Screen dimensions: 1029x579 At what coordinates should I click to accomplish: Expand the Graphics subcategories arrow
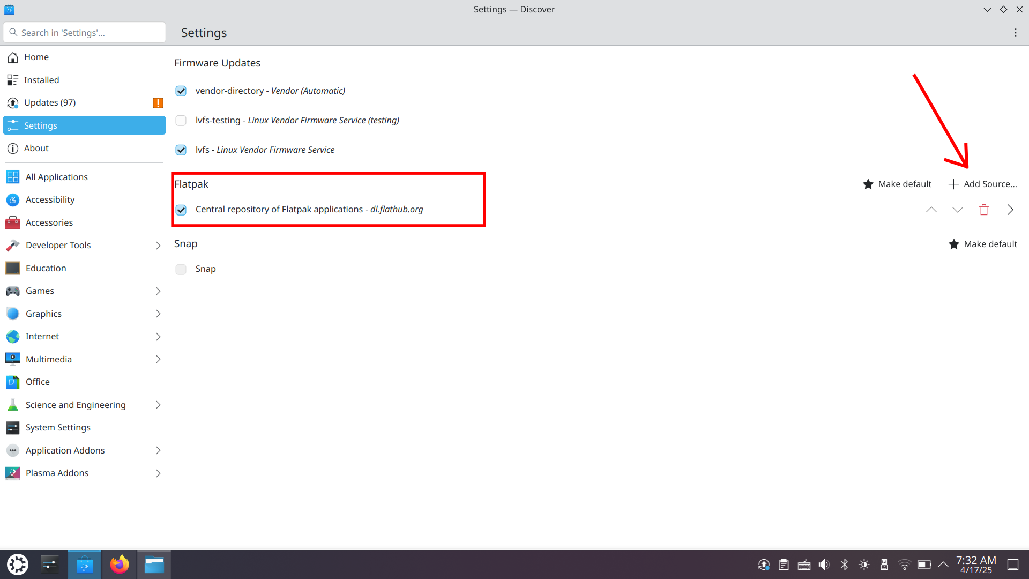pyautogui.click(x=158, y=314)
